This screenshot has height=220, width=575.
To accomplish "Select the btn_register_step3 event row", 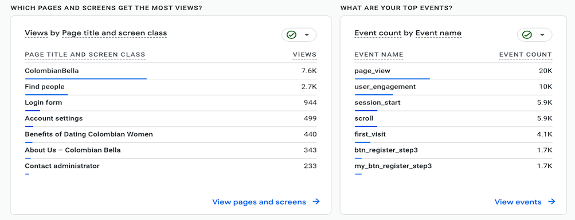I will [453, 150].
